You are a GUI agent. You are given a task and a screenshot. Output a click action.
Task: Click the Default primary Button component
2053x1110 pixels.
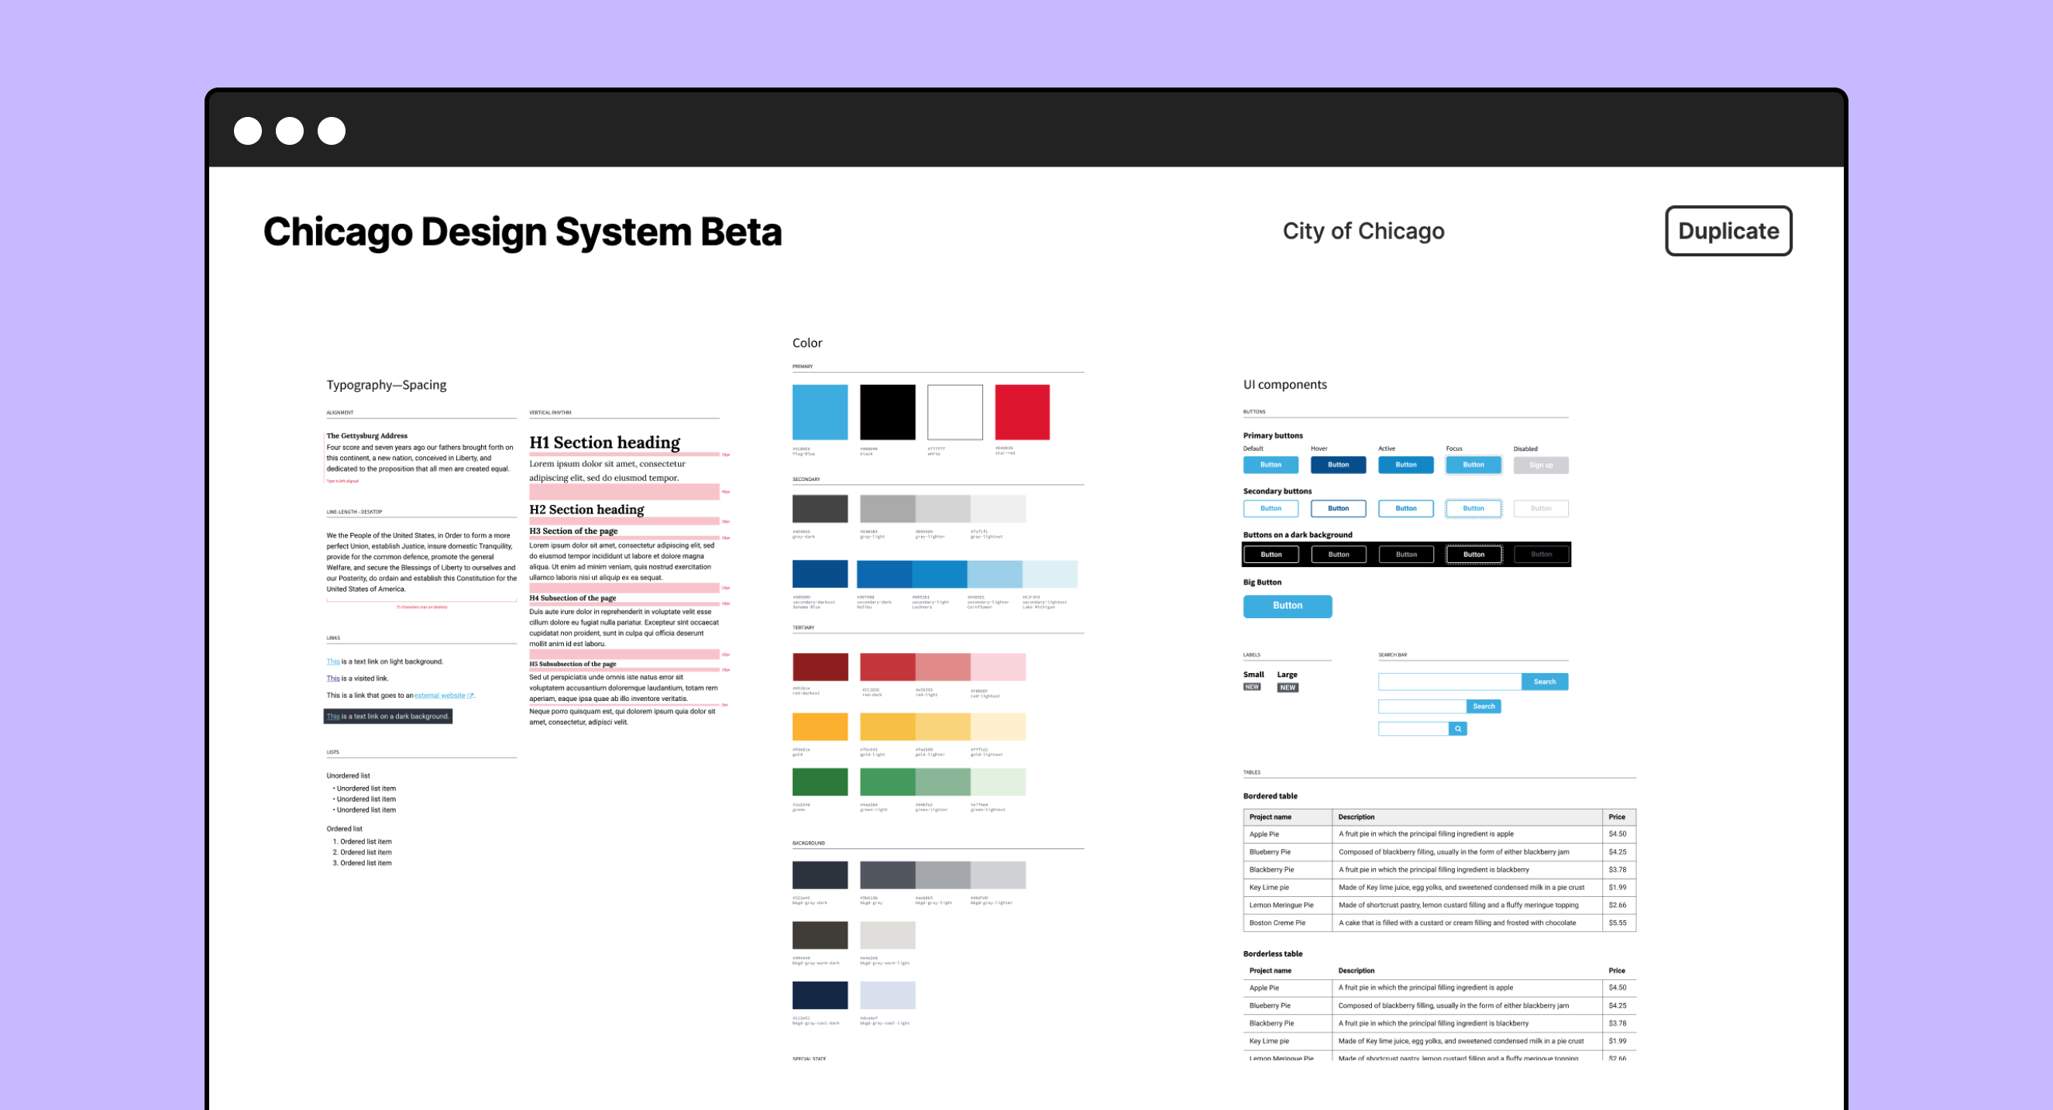1271,466
